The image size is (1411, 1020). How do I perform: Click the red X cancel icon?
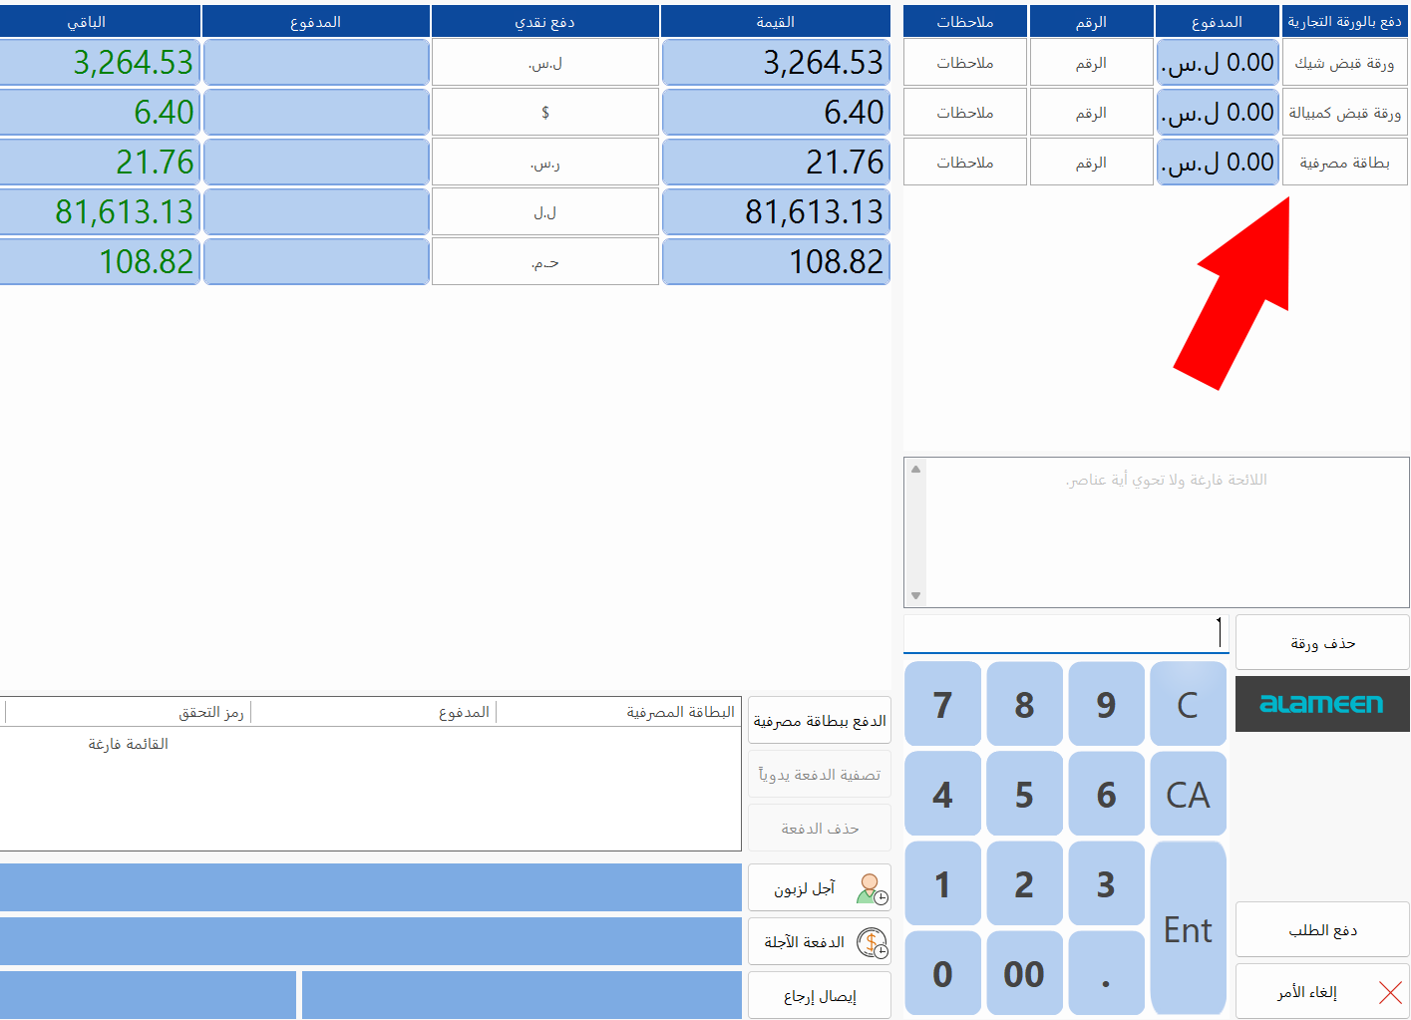click(x=1390, y=992)
